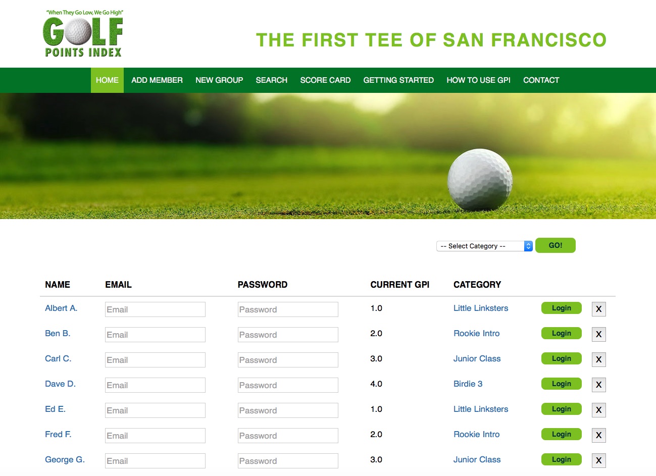Viewport: 656px width, 476px height.
Task: Click Fred F. Password input
Action: tap(288, 436)
